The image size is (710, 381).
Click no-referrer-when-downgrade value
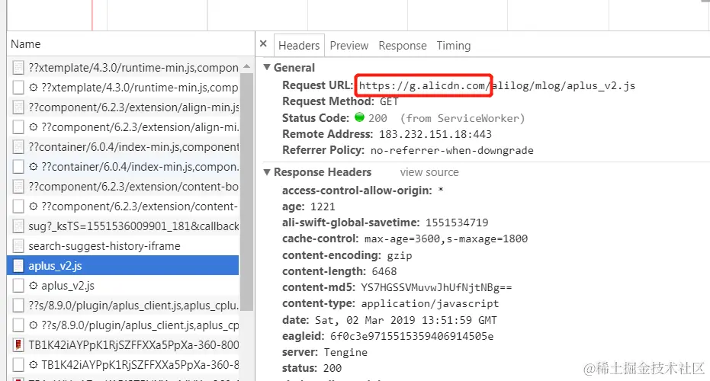pos(452,151)
